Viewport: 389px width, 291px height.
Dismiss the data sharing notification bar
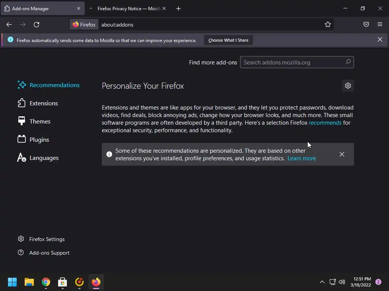pyautogui.click(x=380, y=39)
